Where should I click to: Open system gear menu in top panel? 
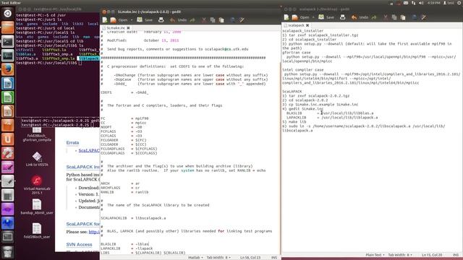459,3
